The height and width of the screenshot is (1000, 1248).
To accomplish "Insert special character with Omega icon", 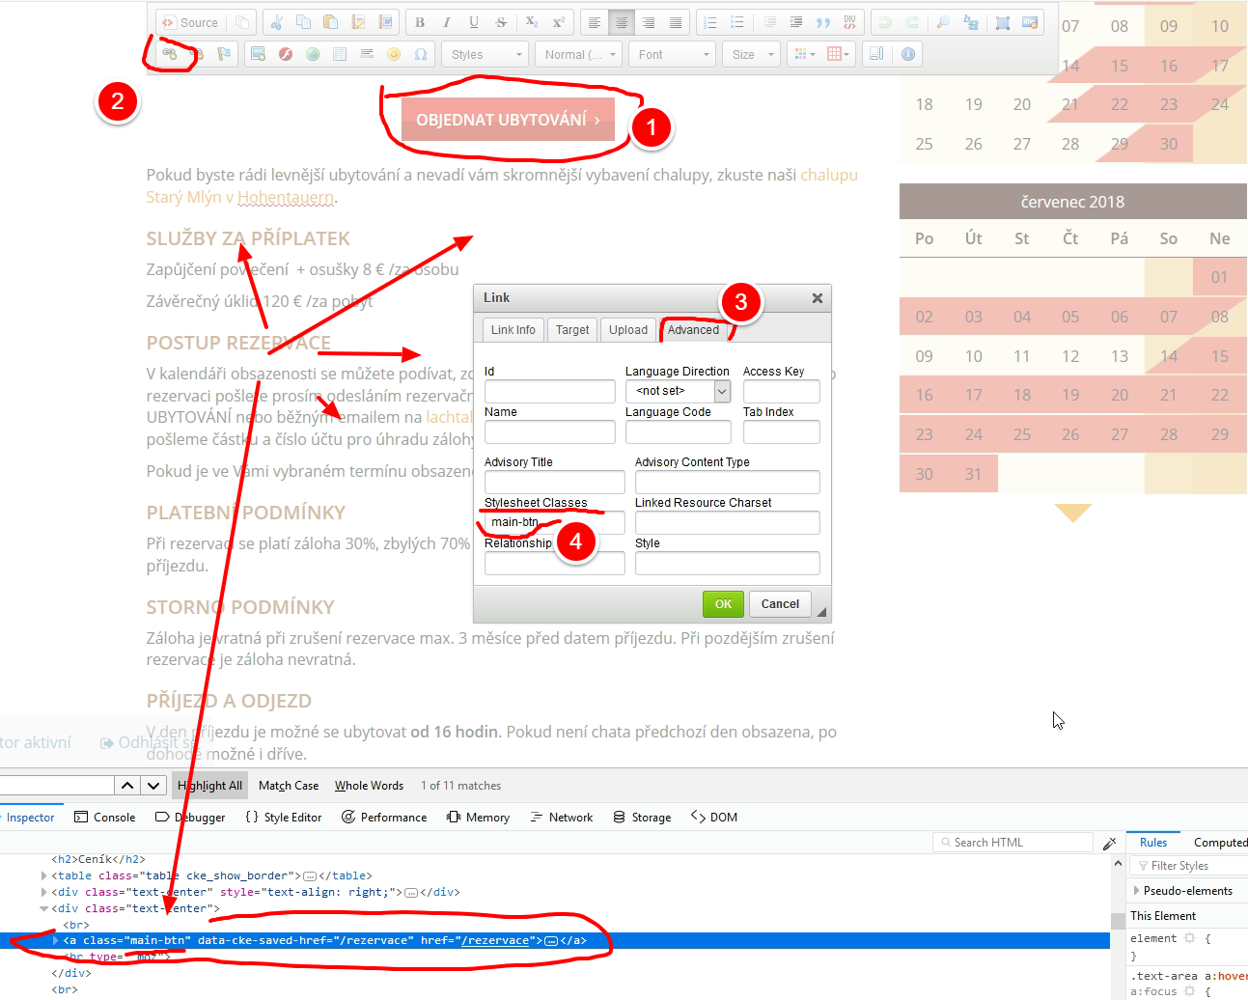I will point(420,54).
